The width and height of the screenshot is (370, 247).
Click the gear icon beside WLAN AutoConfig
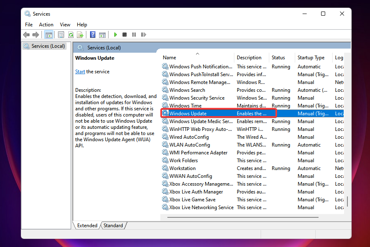tap(165, 144)
